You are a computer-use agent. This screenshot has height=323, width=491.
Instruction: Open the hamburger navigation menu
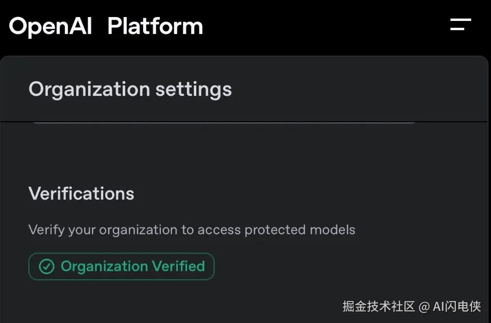click(x=460, y=24)
